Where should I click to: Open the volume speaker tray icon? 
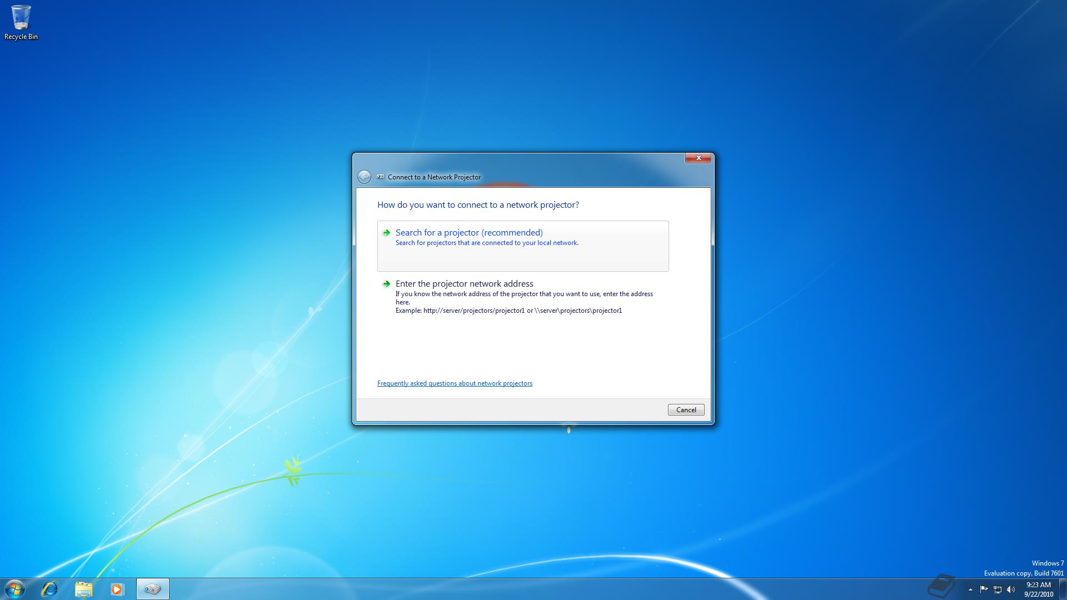[x=1011, y=589]
